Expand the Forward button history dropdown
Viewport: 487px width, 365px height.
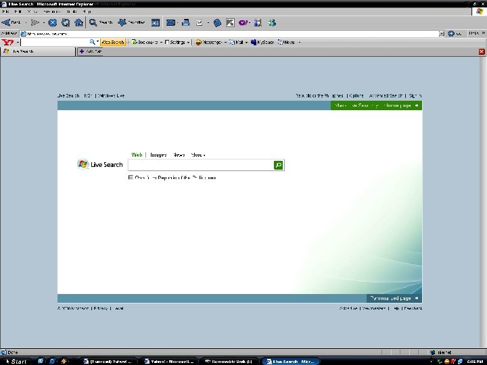[44, 22]
